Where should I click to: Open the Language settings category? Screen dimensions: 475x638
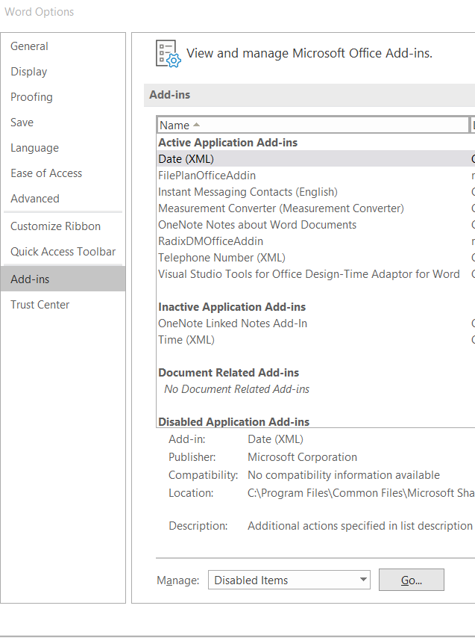click(x=34, y=148)
